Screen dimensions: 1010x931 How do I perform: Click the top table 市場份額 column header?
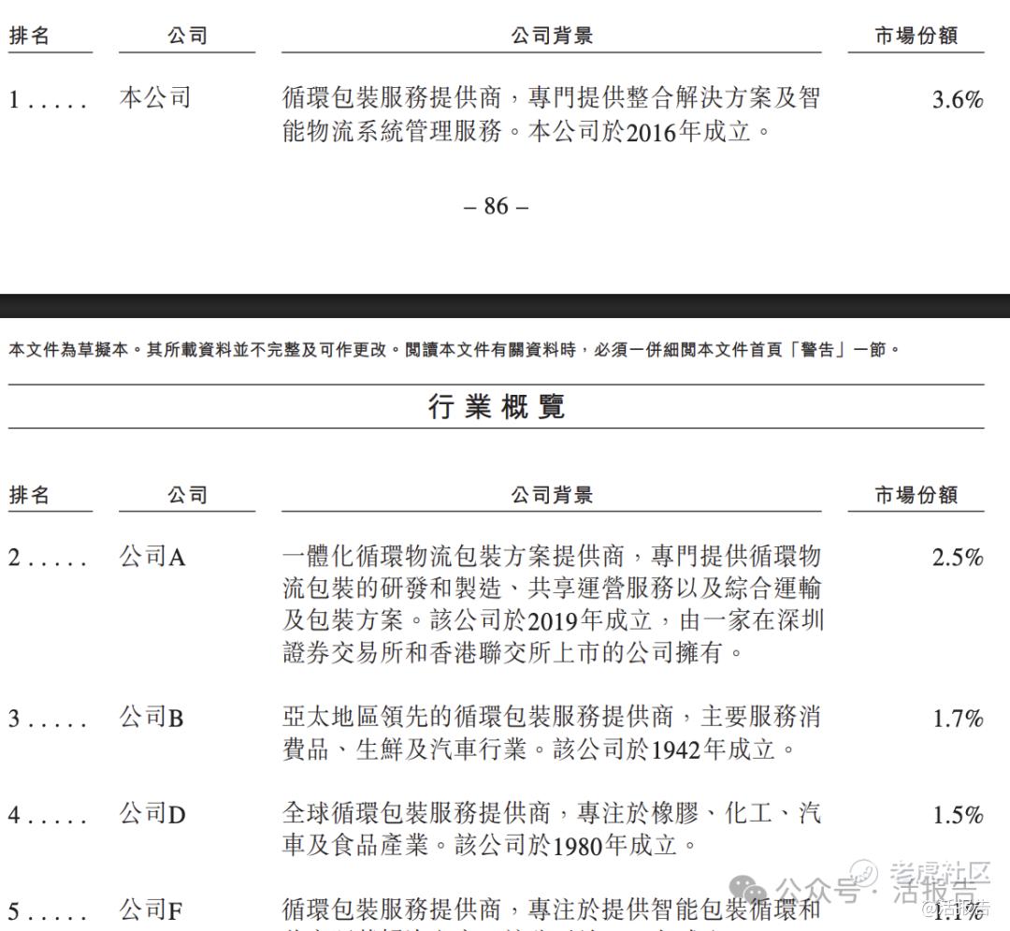(916, 36)
